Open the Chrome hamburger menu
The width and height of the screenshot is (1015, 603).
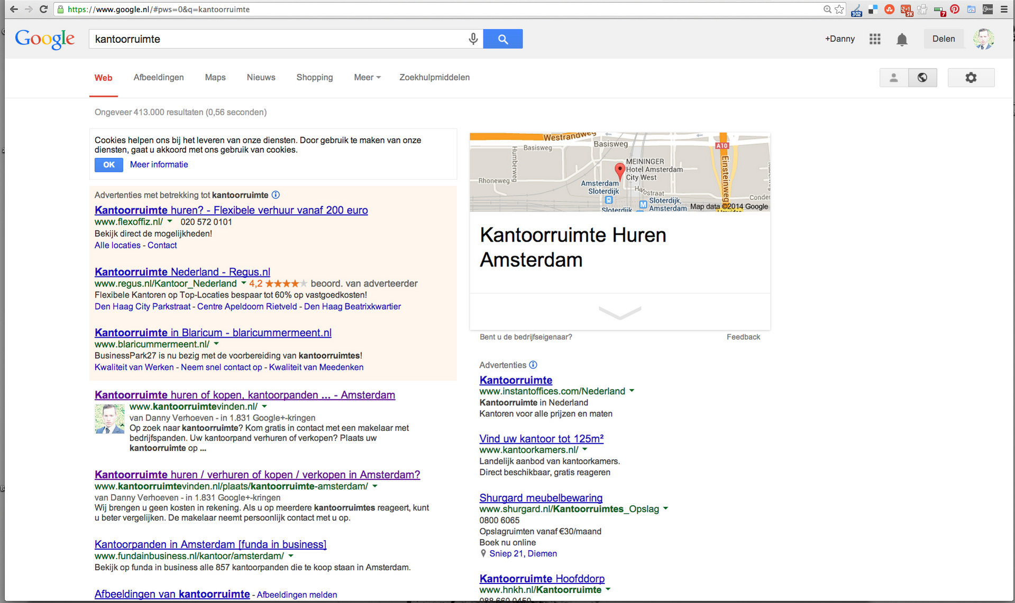(x=1004, y=9)
